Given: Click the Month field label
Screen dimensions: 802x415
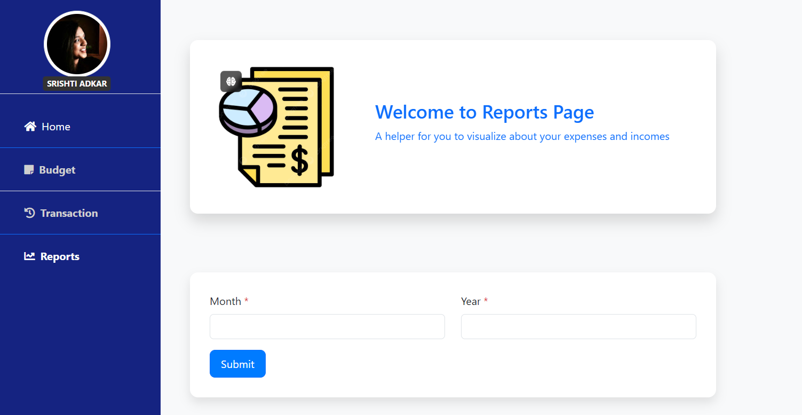Looking at the screenshot, I should (225, 301).
